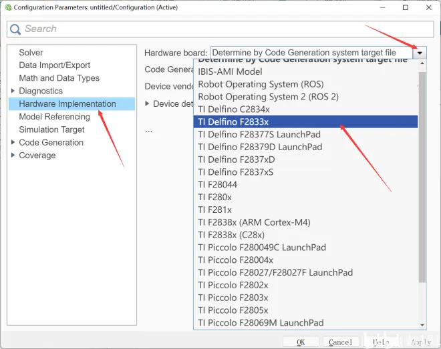
Task: Click the Cancel button
Action: (x=341, y=342)
